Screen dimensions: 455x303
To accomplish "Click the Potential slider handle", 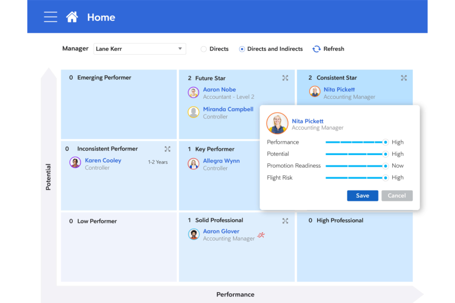I will point(386,154).
